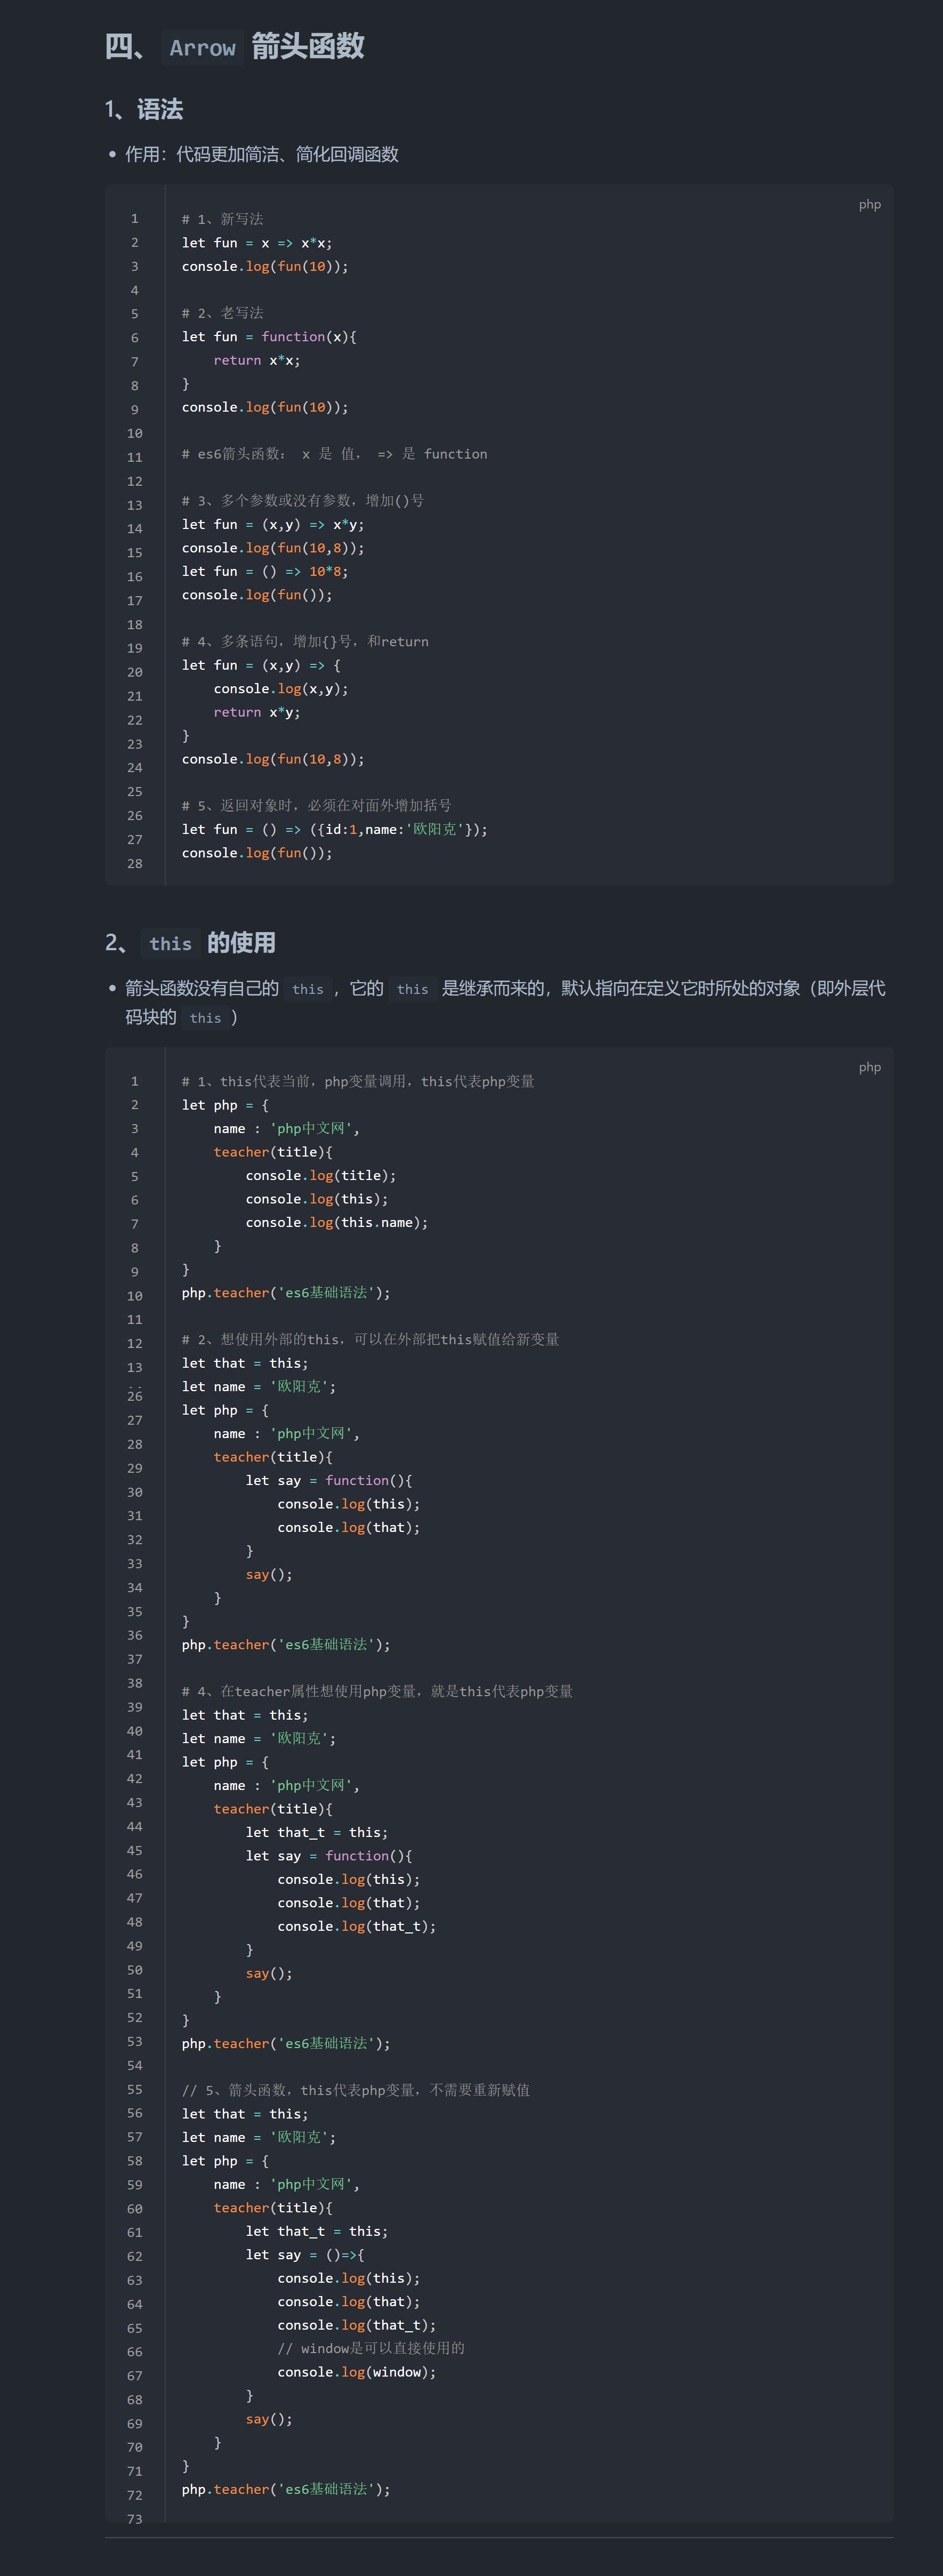Click code line 'let fun = function(x){'
943x2576 pixels.
269,337
